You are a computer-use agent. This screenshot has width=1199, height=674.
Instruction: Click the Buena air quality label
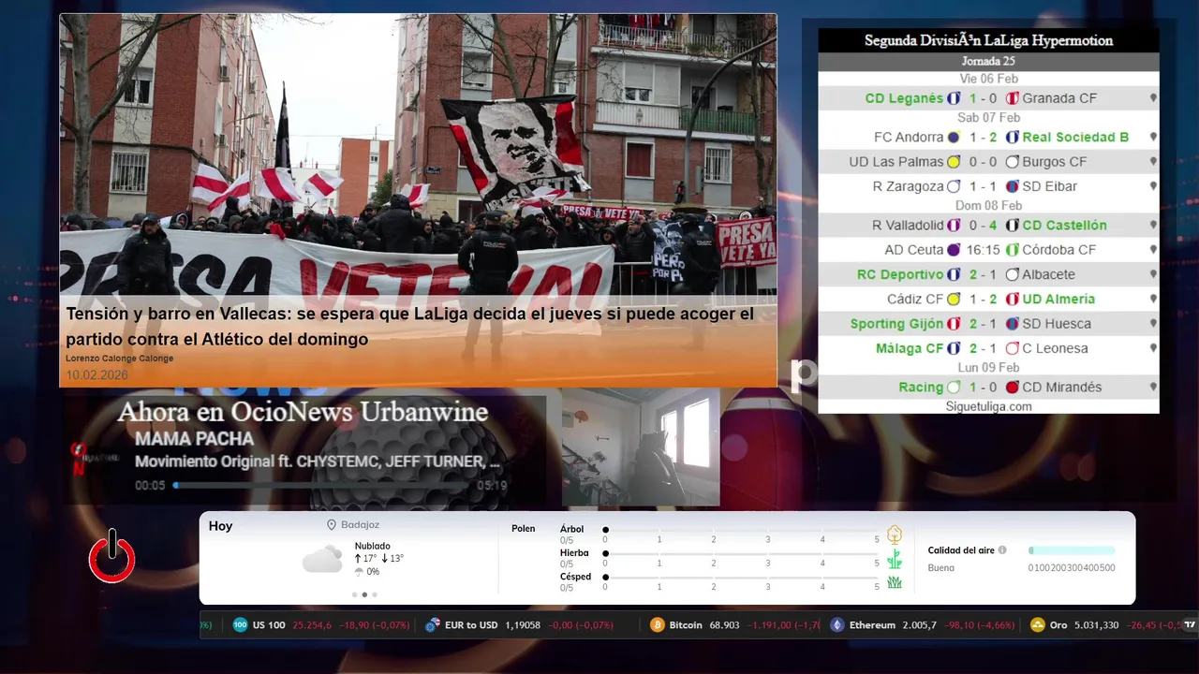coord(941,568)
